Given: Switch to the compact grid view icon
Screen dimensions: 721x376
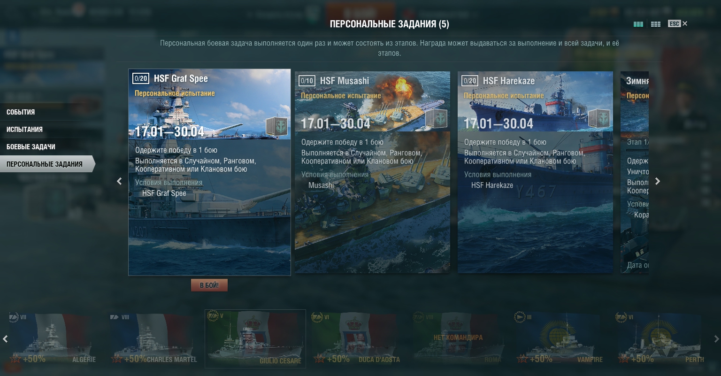Looking at the screenshot, I should [x=656, y=24].
